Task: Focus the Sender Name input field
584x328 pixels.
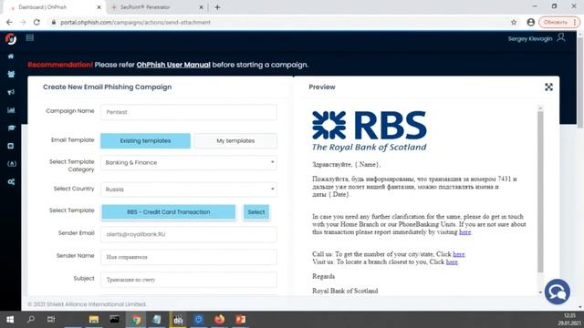Action: click(189, 257)
